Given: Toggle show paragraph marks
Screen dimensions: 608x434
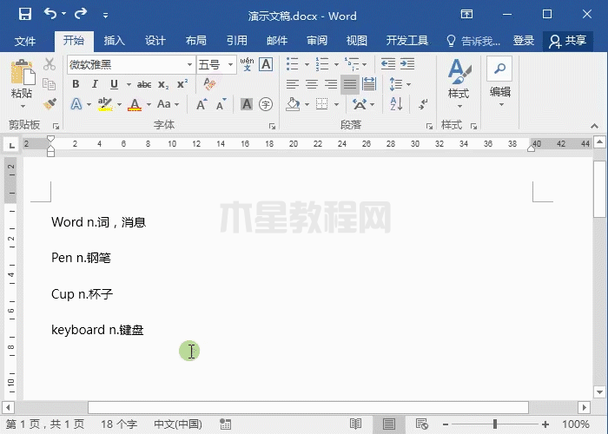Looking at the screenshot, I should pos(423,104).
